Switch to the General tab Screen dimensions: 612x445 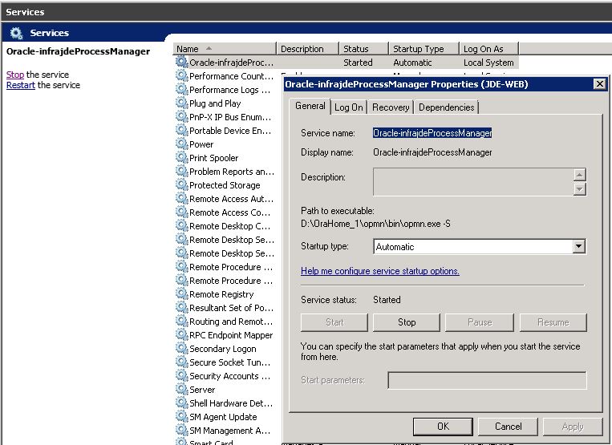point(310,106)
